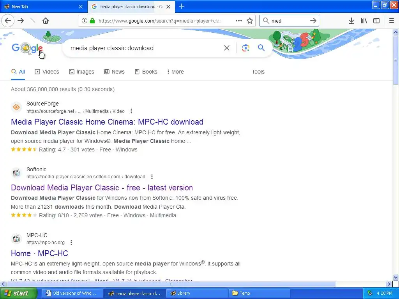Click the blue magnifier Google search button
399x299 pixels.
(261, 48)
